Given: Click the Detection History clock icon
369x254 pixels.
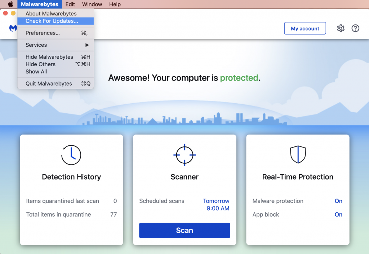Looking at the screenshot, I should 71,155.
